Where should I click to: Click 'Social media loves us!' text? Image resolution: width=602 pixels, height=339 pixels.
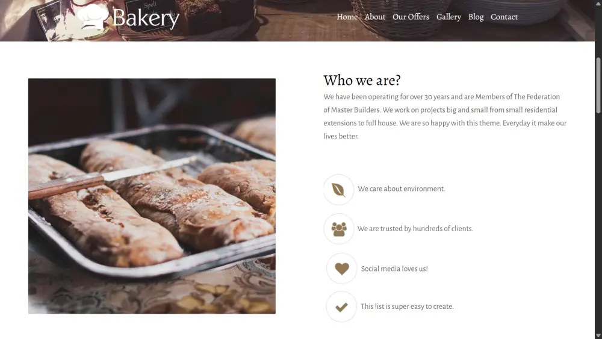click(394, 269)
